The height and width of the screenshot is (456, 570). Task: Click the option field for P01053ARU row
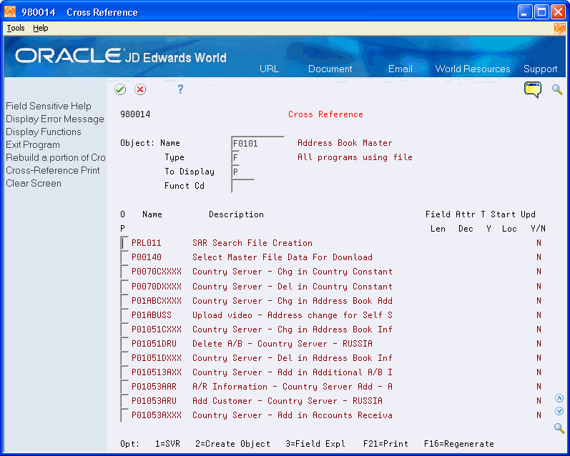pos(124,401)
